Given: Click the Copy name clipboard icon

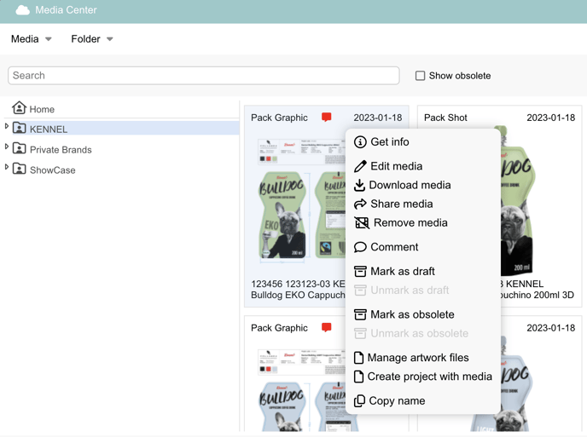Looking at the screenshot, I should [359, 400].
